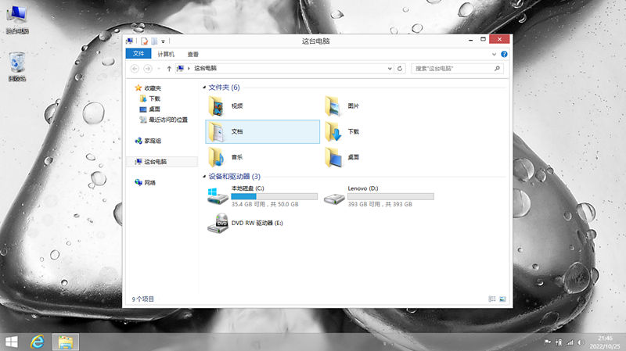
Task: Select the 本地磁盘 (C:) drive icon
Action: (x=218, y=196)
